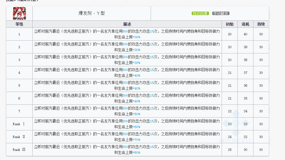Click the 消耗 column header

[245, 24]
